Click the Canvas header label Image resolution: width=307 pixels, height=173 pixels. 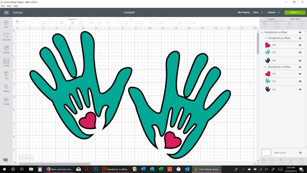[18, 12]
